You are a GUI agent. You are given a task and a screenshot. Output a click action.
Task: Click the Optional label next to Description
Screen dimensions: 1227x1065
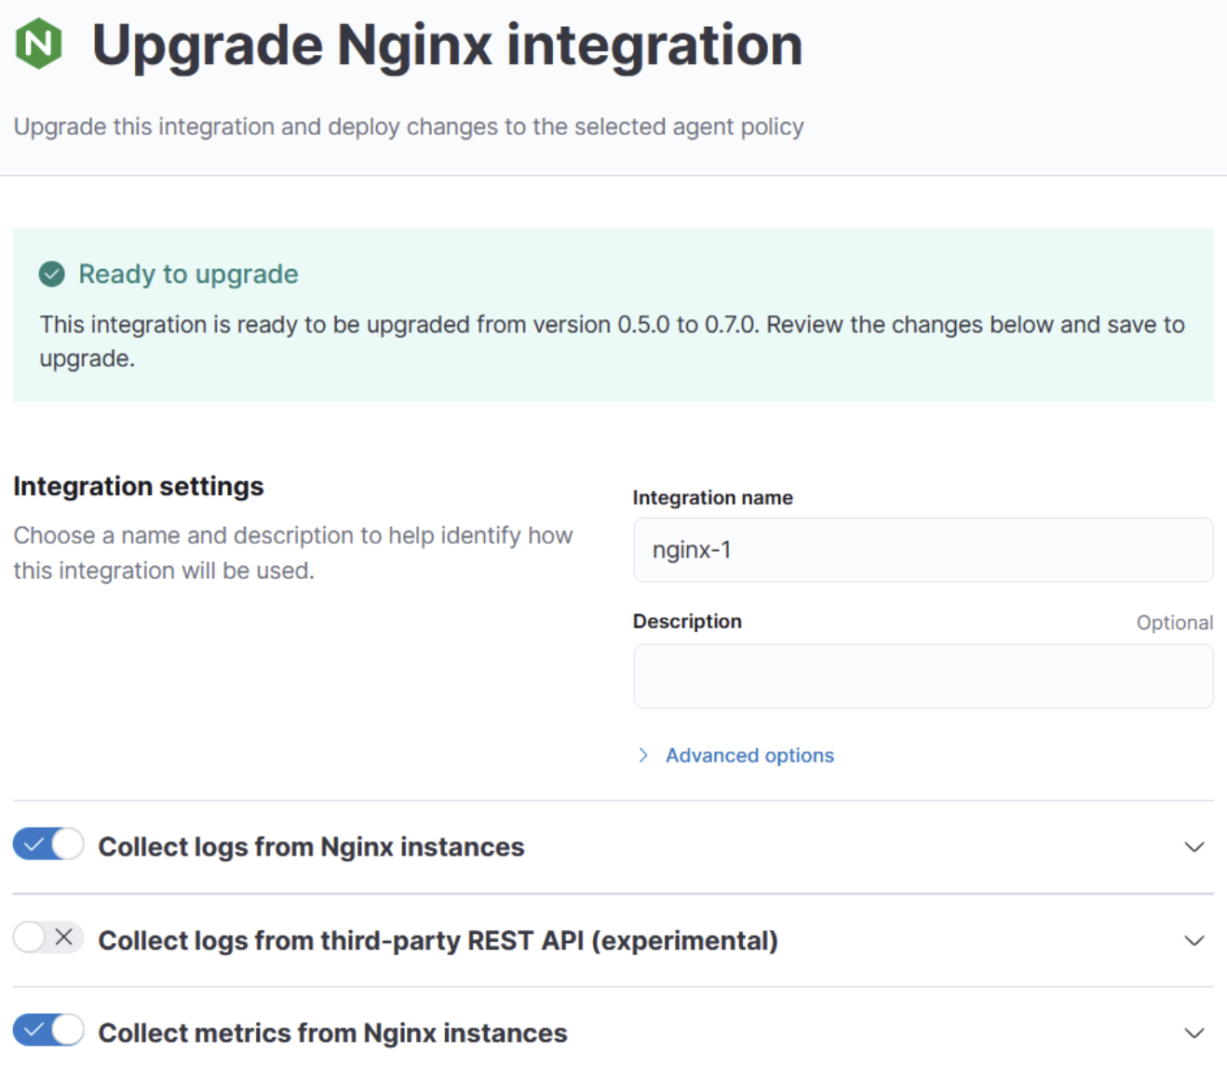point(1174,622)
